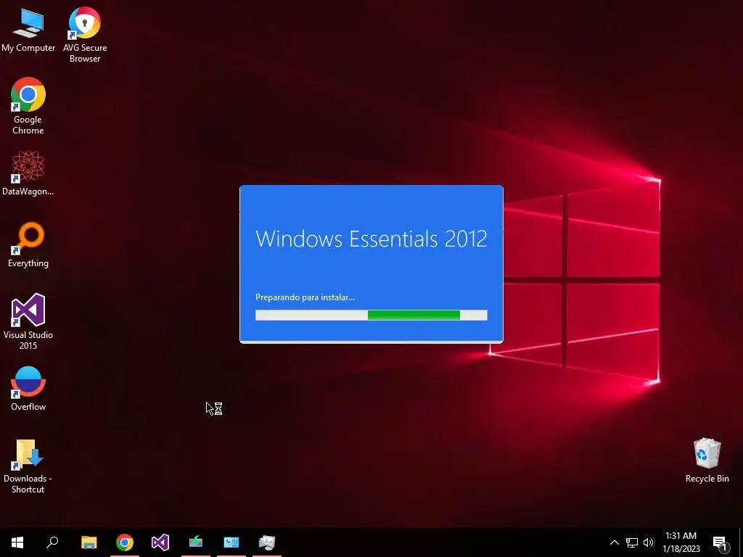
Task: Open the clock showing 1:31 AM
Action: 681,542
